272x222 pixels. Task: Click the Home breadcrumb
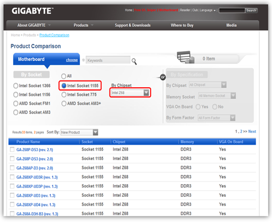(15, 35)
